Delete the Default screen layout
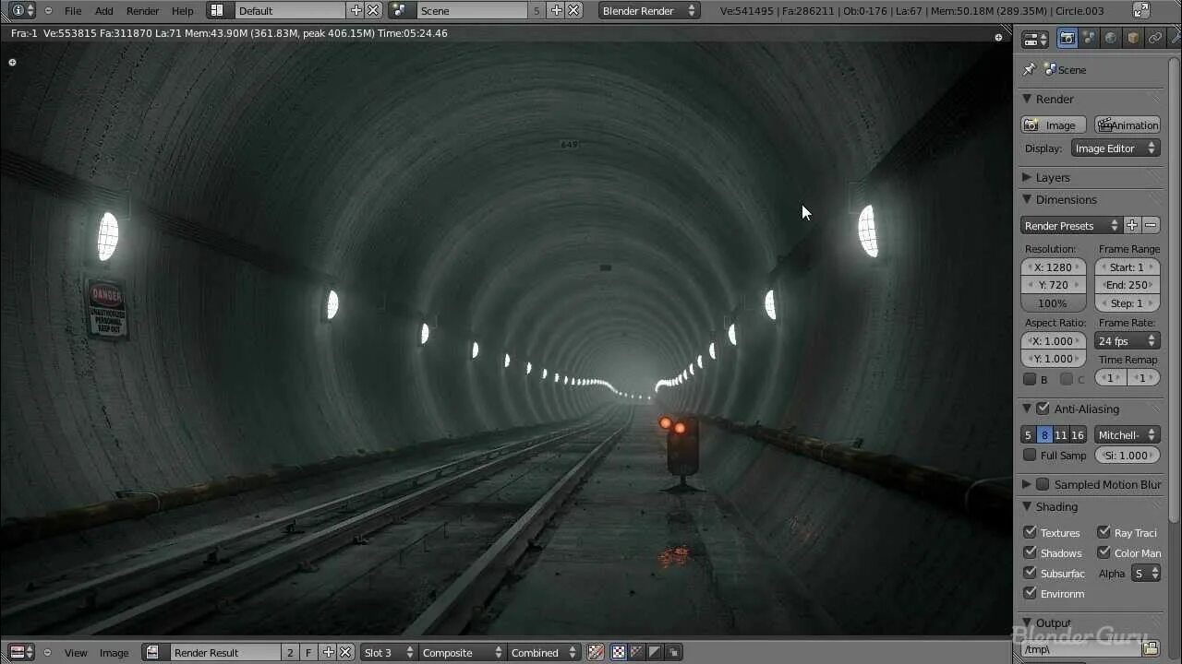Image resolution: width=1182 pixels, height=664 pixels. [373, 10]
